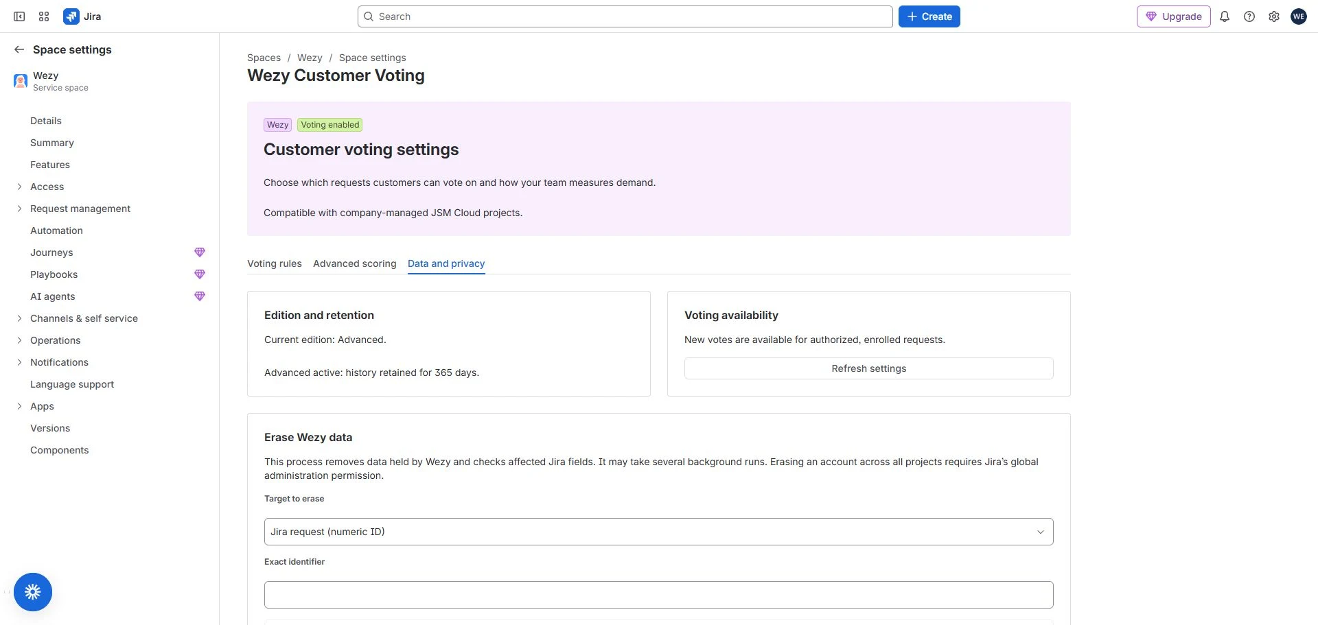Click the Voting enabled badge
Image resolution: width=1318 pixels, height=625 pixels.
coord(329,125)
